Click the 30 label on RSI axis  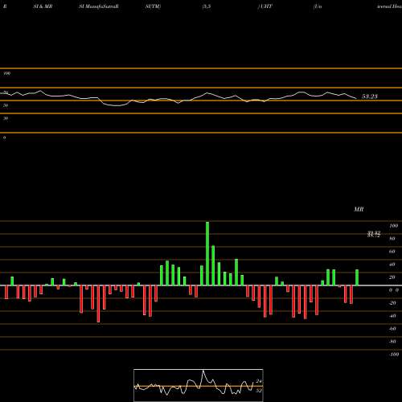(6, 118)
